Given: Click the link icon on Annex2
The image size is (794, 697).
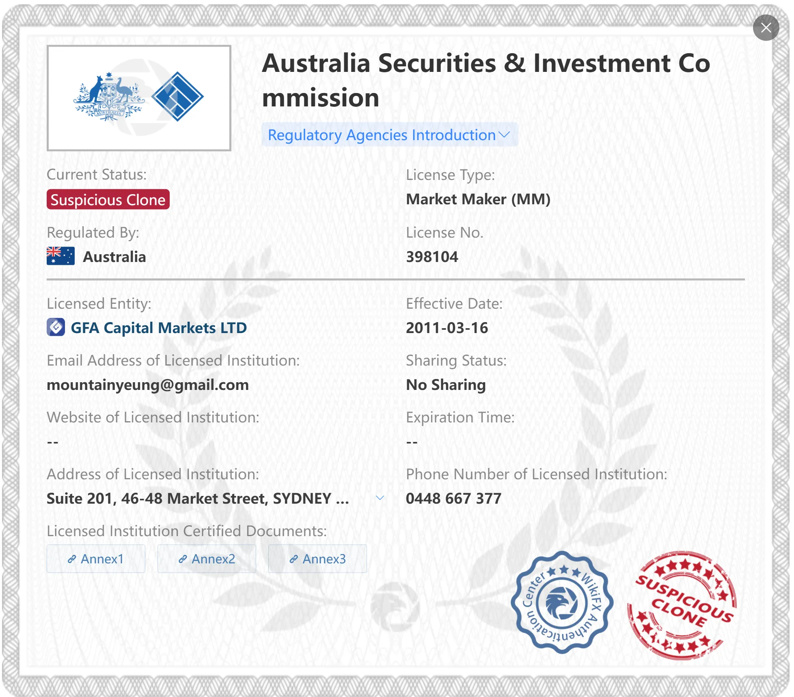Looking at the screenshot, I should (x=183, y=559).
